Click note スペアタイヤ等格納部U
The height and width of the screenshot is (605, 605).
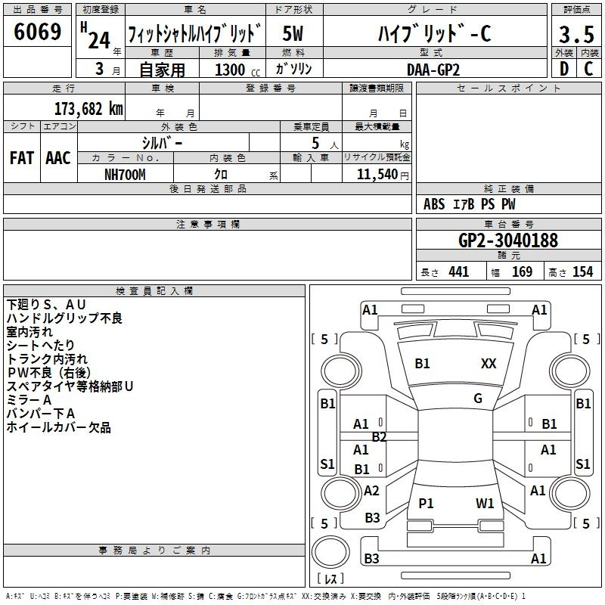coord(70,386)
